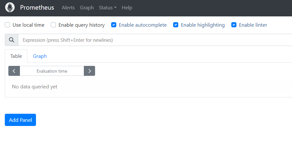292x143 pixels.
Task: Click the Evaluation time input field
Action: pos(52,71)
